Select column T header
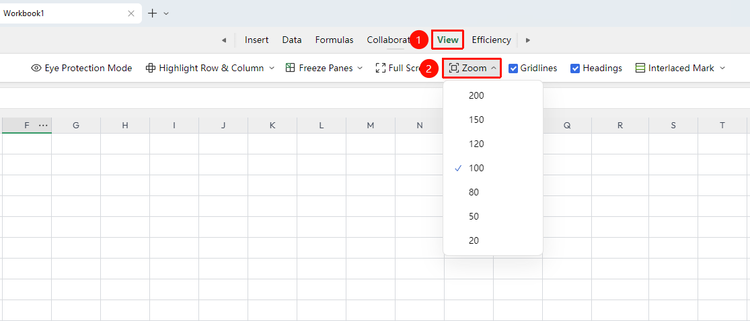Screen dimensions: 750x321 click(722, 126)
